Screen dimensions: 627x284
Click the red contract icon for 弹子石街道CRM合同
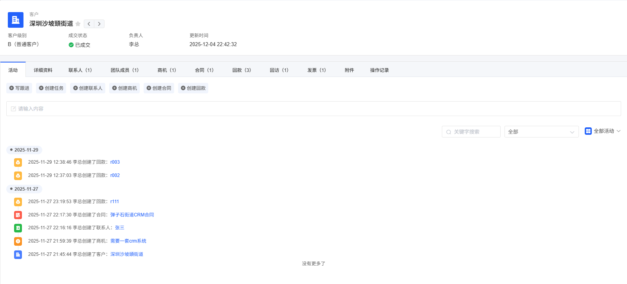coord(18,215)
